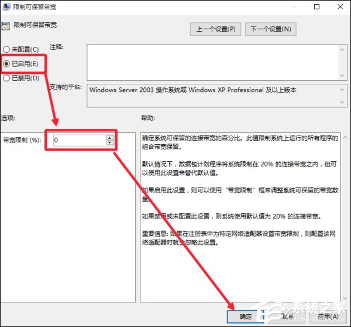Go to previous setting 上一个设置(P)
Screen dimensions: 351x327
[x=215, y=29]
